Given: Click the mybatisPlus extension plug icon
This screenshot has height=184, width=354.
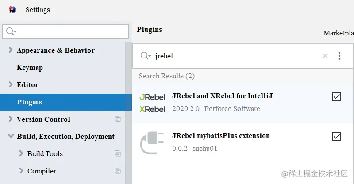Looking at the screenshot, I should (152, 142).
